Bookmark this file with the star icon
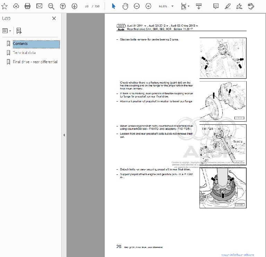 tap(5, 6)
